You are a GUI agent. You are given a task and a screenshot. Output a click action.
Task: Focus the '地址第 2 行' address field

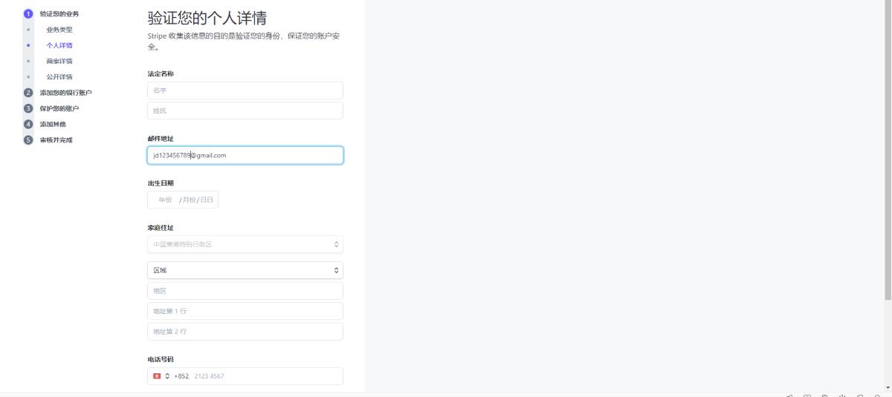245,332
